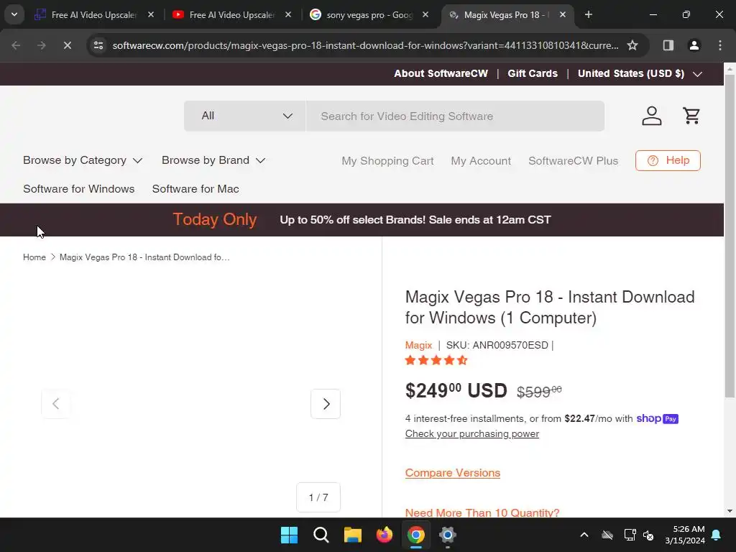736x552 pixels.
Task: Click the browser back arrow
Action: pos(16,45)
